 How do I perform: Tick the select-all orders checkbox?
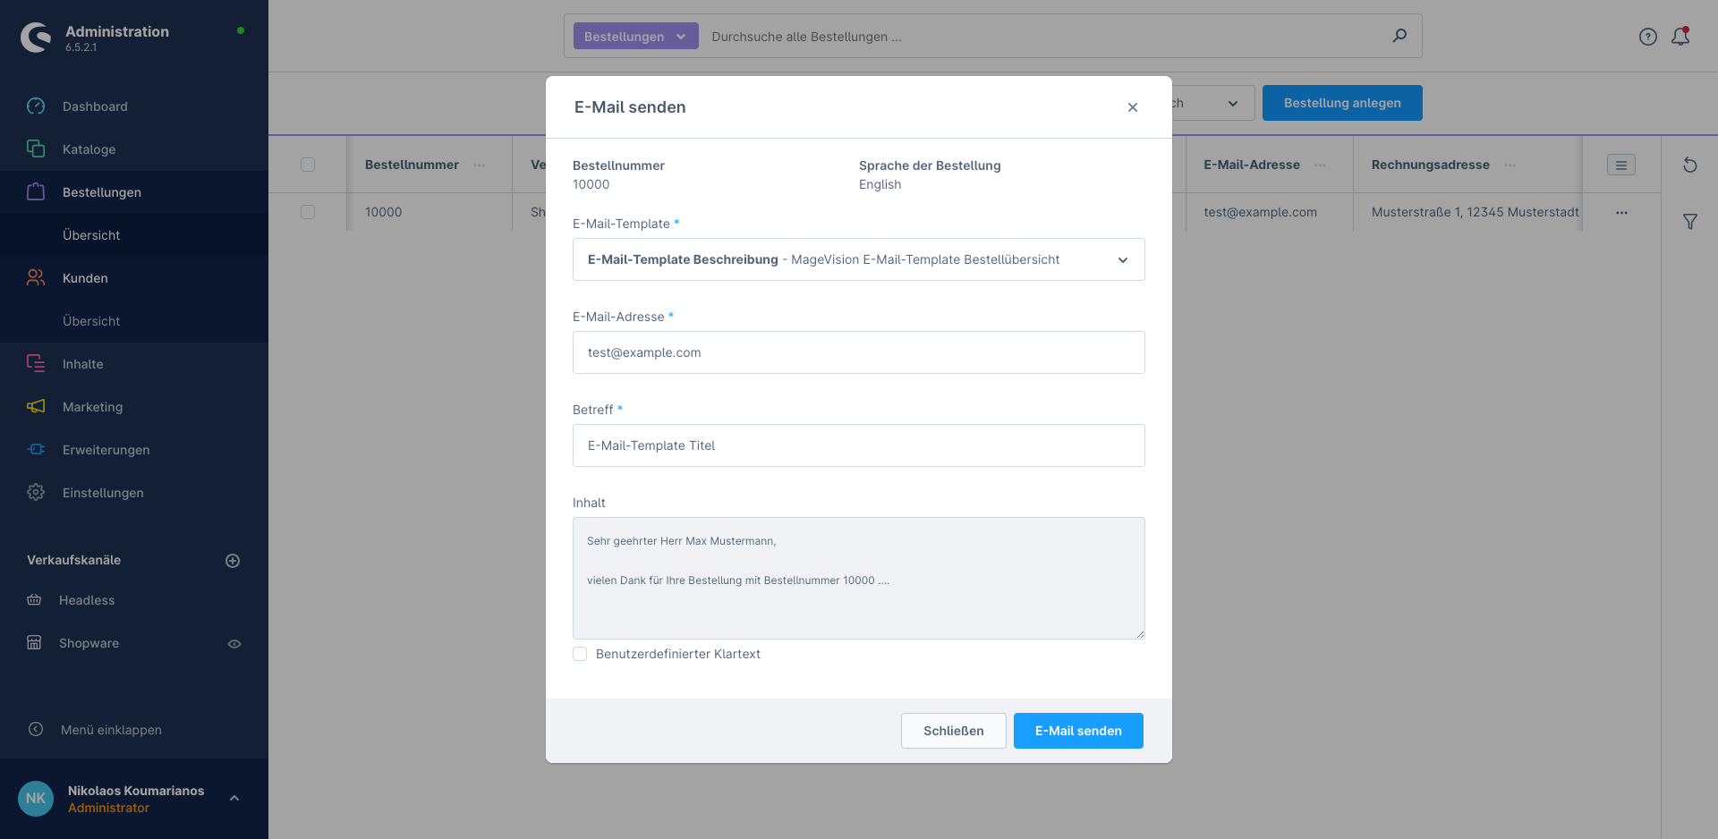click(x=308, y=165)
